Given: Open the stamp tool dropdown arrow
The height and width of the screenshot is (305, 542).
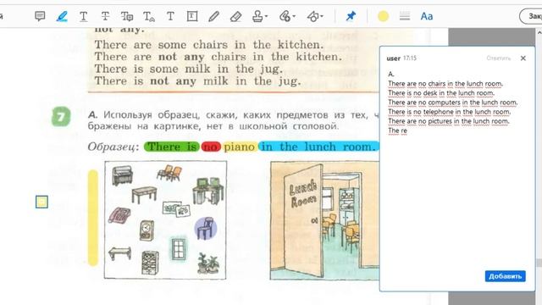Looking at the screenshot, I should [x=267, y=16].
